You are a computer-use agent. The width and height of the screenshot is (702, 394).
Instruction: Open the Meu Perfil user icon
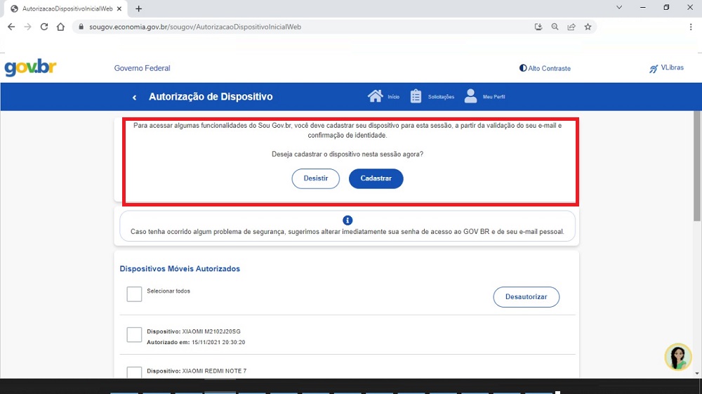pyautogui.click(x=470, y=97)
